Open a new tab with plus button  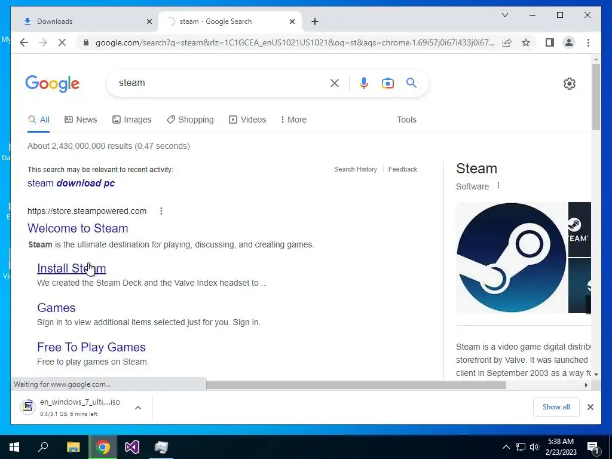click(315, 22)
